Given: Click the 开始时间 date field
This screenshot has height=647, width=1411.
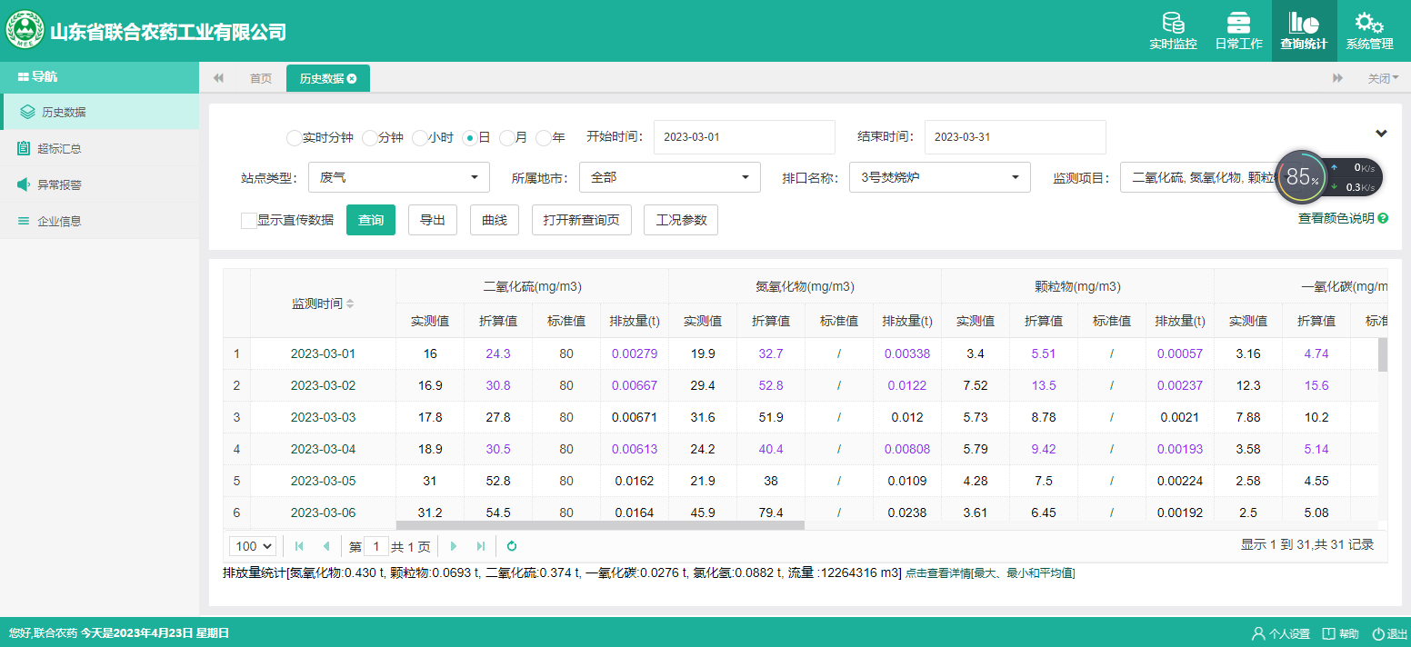Looking at the screenshot, I should pyautogui.click(x=745, y=137).
